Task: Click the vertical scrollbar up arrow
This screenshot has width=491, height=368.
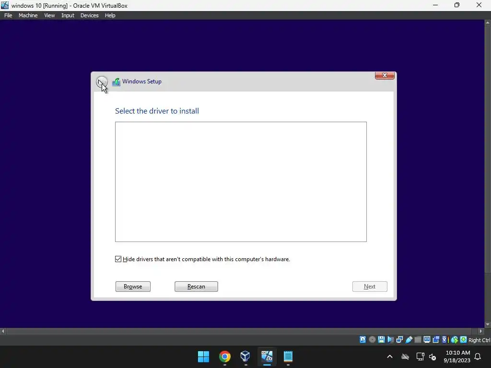Action: [x=488, y=23]
